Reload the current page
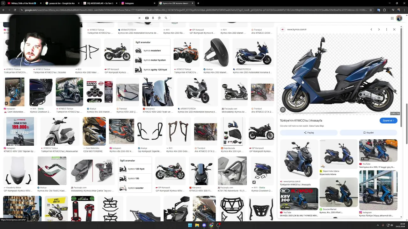Viewport: 408px width, 229px height. tap(15, 10)
